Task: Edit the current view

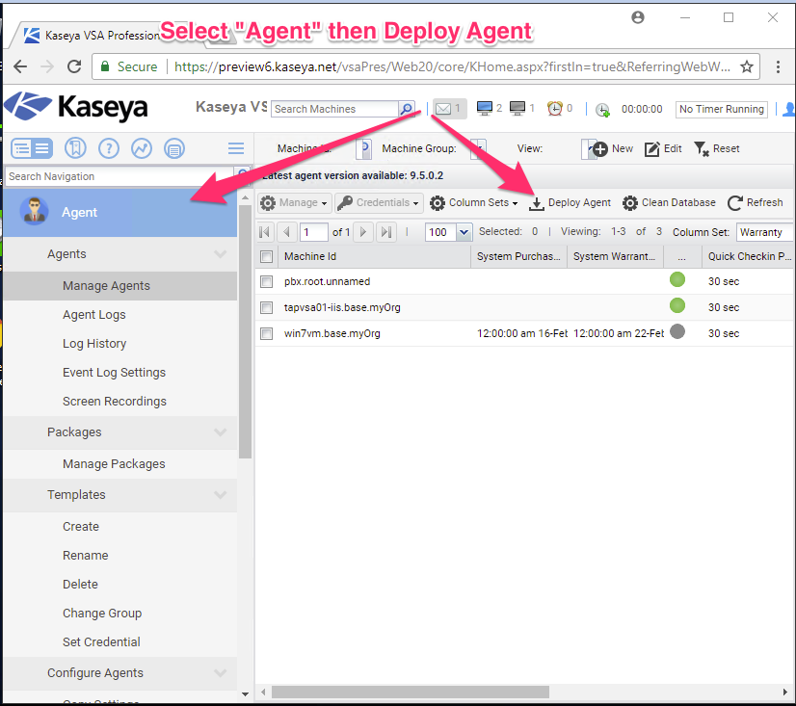Action: point(663,148)
